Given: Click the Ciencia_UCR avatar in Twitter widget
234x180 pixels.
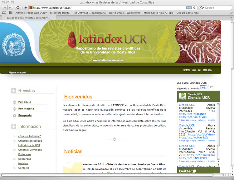Looking at the screenshot, I should [183, 96].
